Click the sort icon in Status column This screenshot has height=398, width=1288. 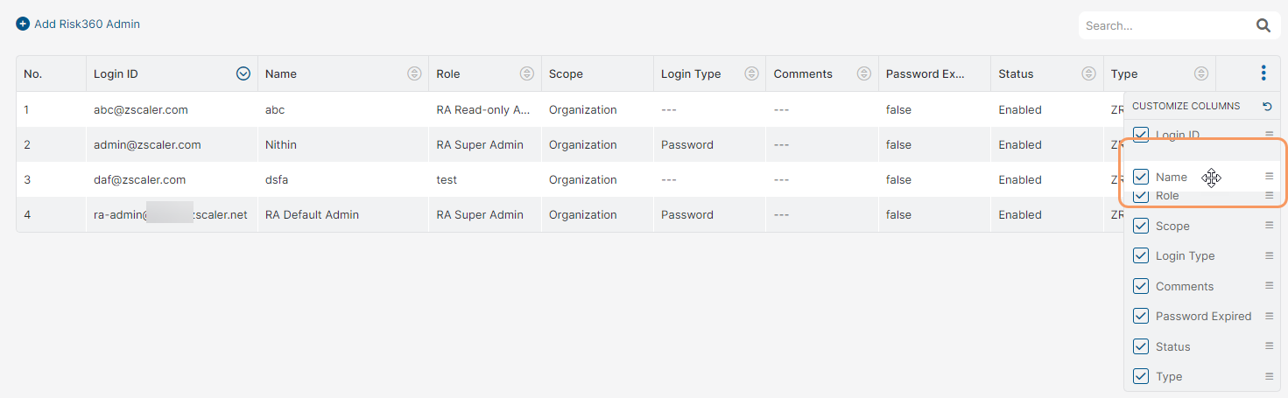click(1088, 73)
